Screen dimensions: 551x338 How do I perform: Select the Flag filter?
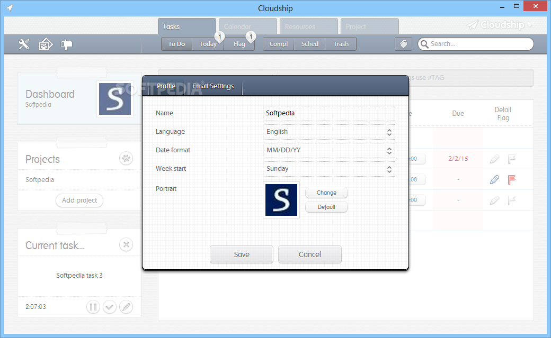coord(239,44)
